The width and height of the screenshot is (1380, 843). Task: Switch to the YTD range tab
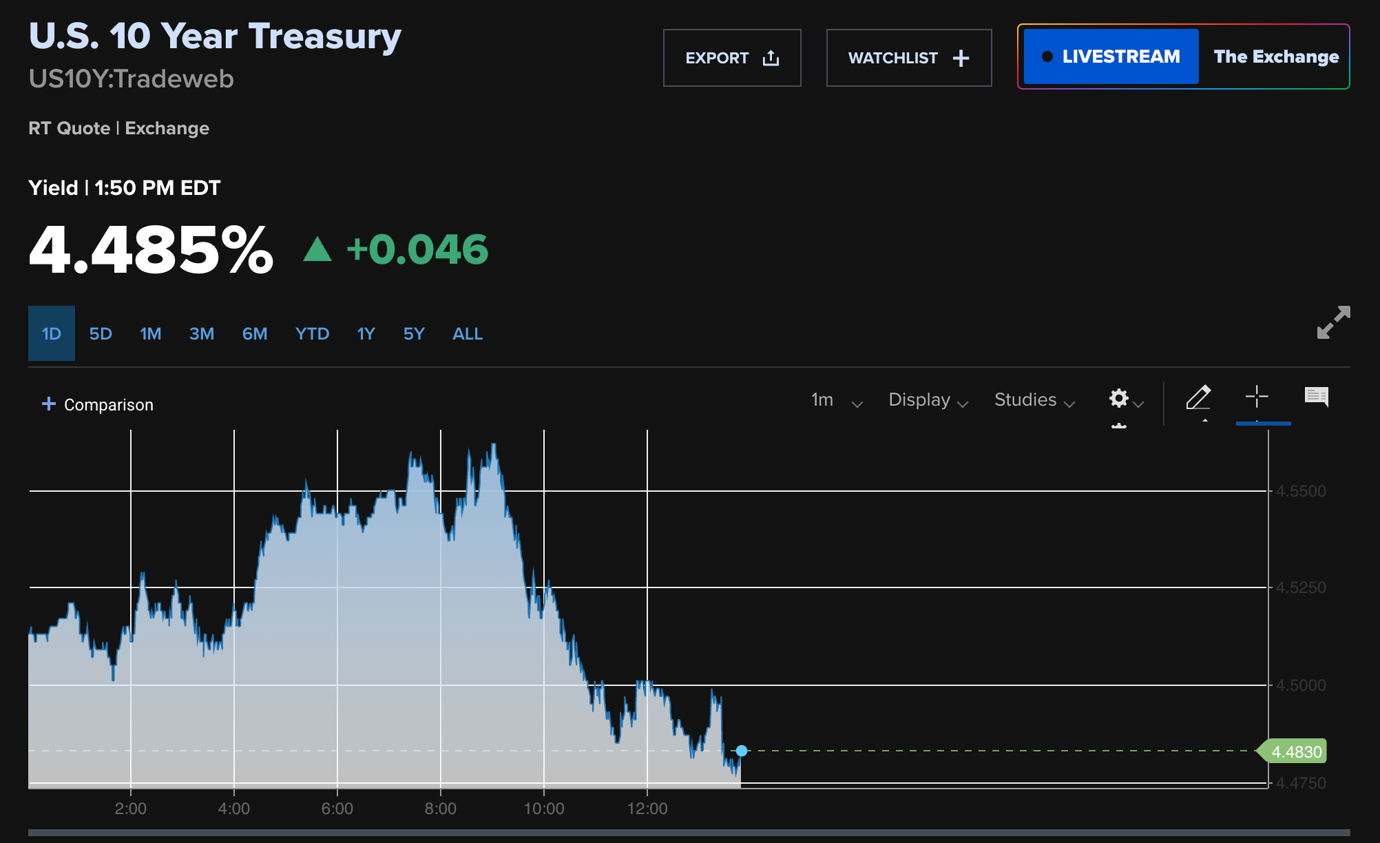[x=312, y=334]
